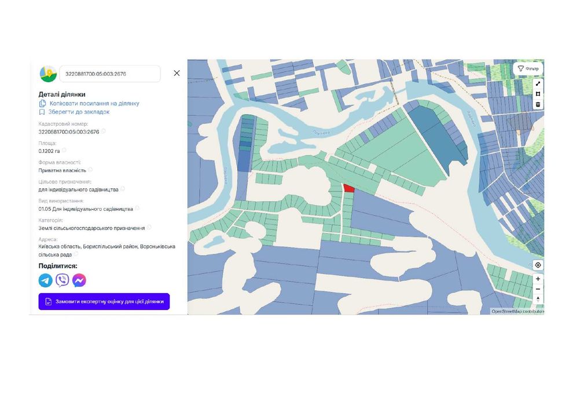Select the area polygon measuring tool

point(538,94)
